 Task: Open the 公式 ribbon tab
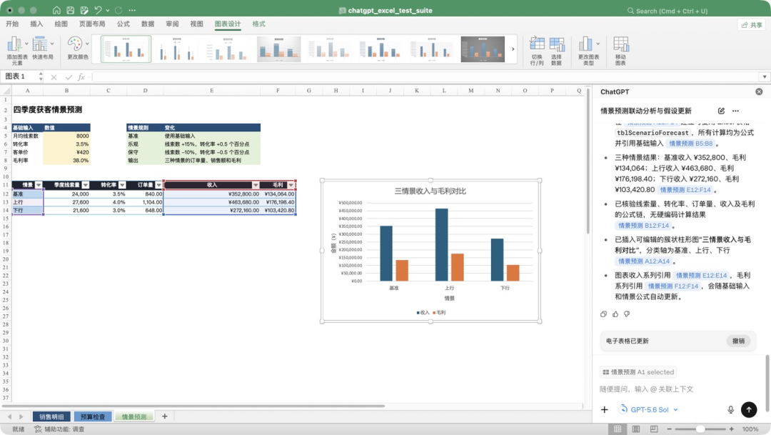(123, 24)
